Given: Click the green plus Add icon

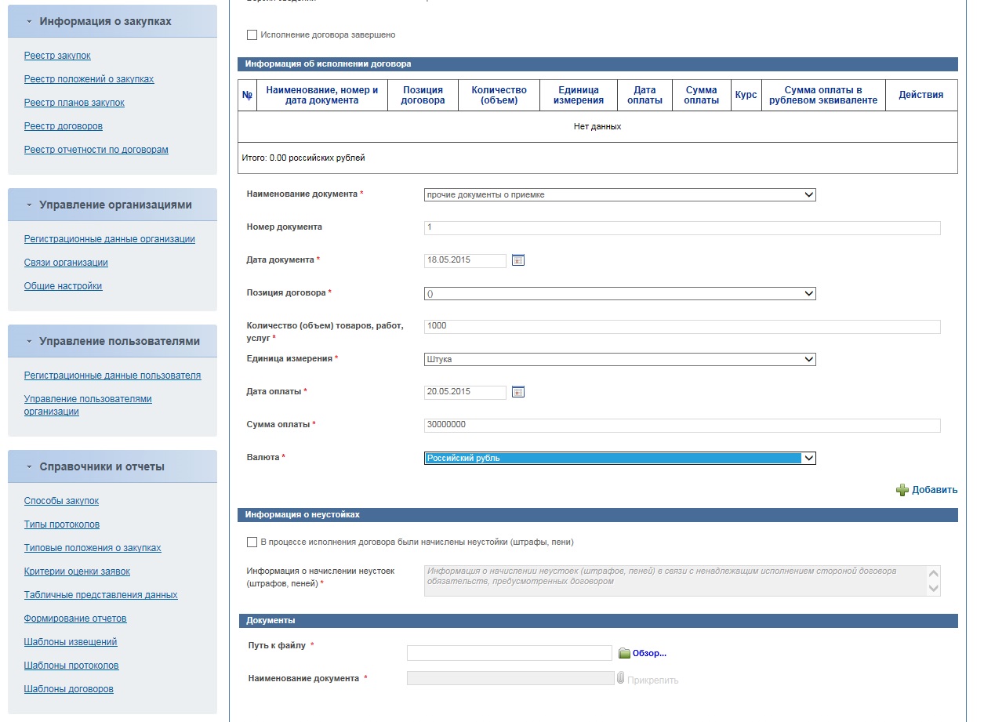Looking at the screenshot, I should pos(902,490).
